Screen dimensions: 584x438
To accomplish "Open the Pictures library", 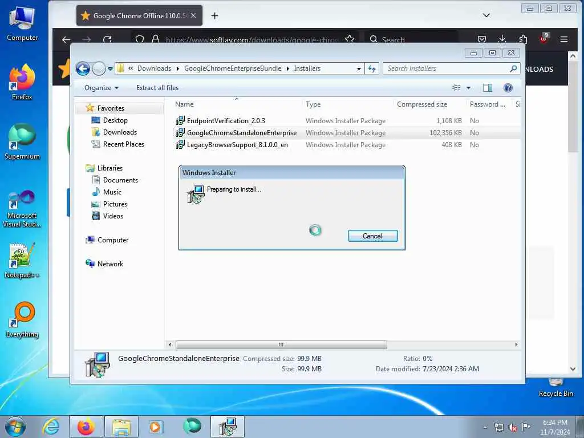I will (115, 204).
